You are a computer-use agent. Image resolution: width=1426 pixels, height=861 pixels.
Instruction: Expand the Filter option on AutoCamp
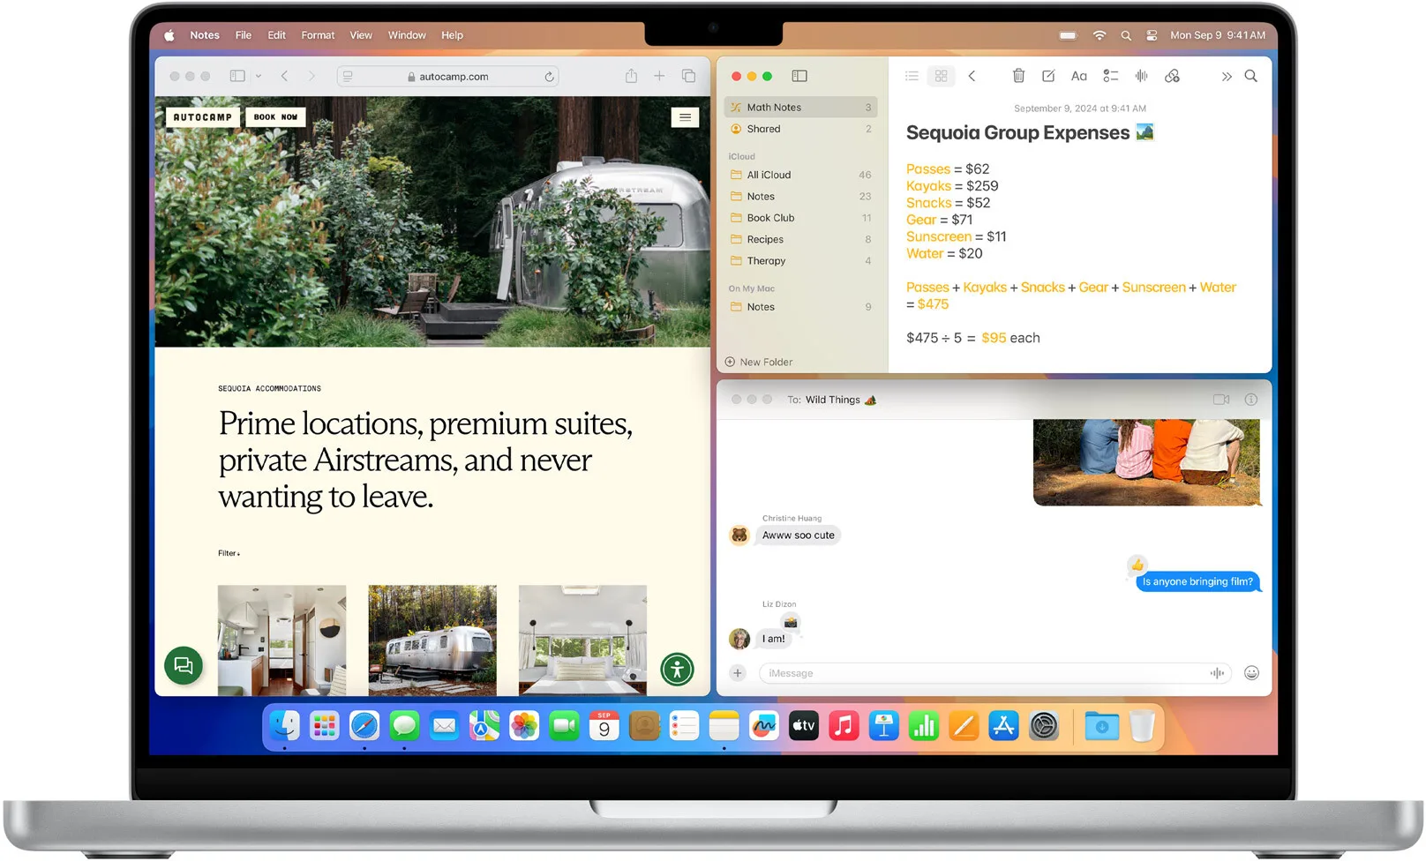pos(229,553)
